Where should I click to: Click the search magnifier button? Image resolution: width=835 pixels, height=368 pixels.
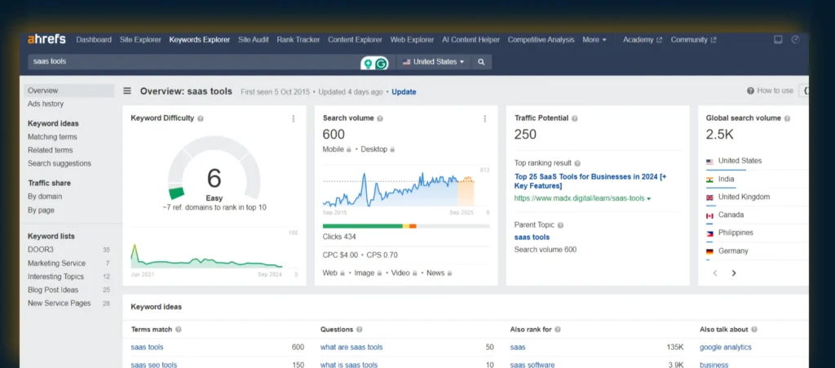click(x=481, y=62)
